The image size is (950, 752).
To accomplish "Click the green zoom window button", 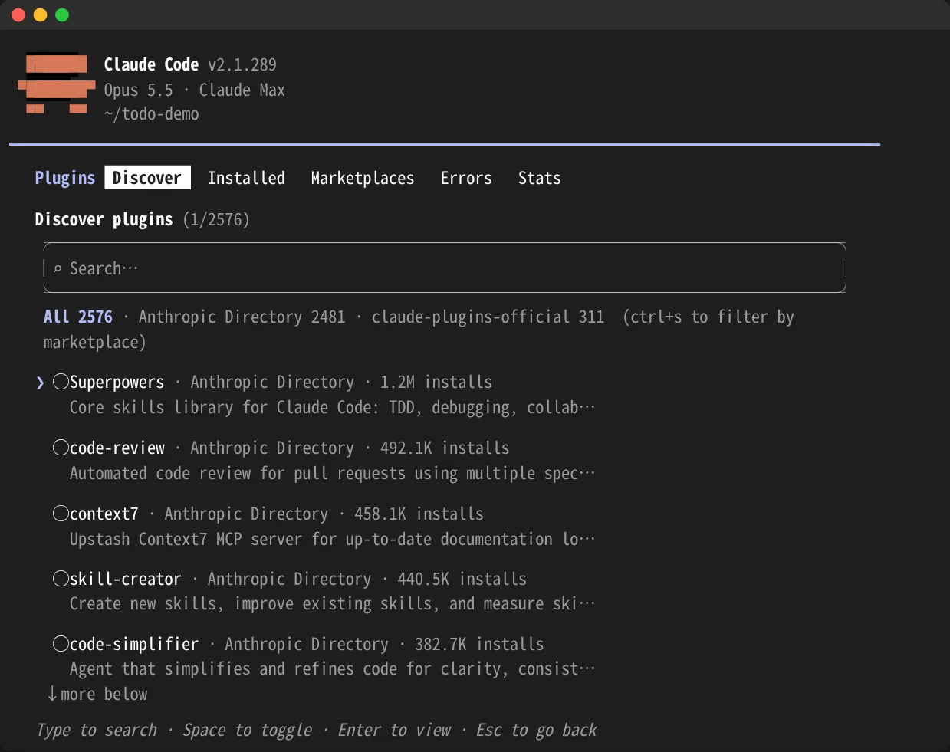I will point(62,15).
